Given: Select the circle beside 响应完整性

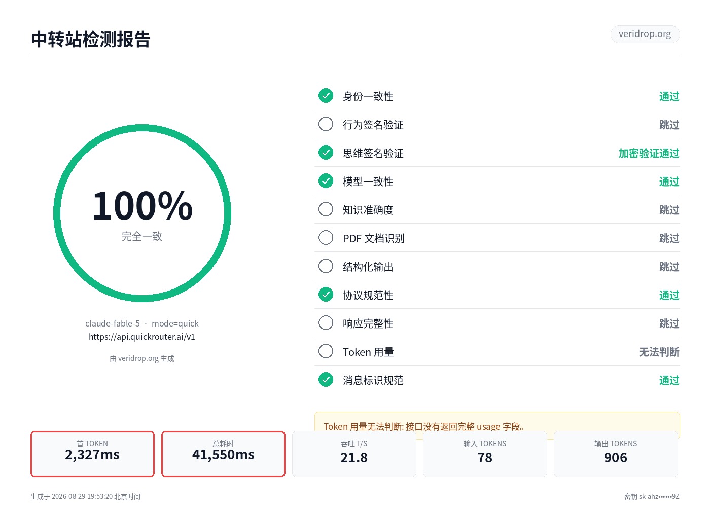Looking at the screenshot, I should (x=326, y=323).
